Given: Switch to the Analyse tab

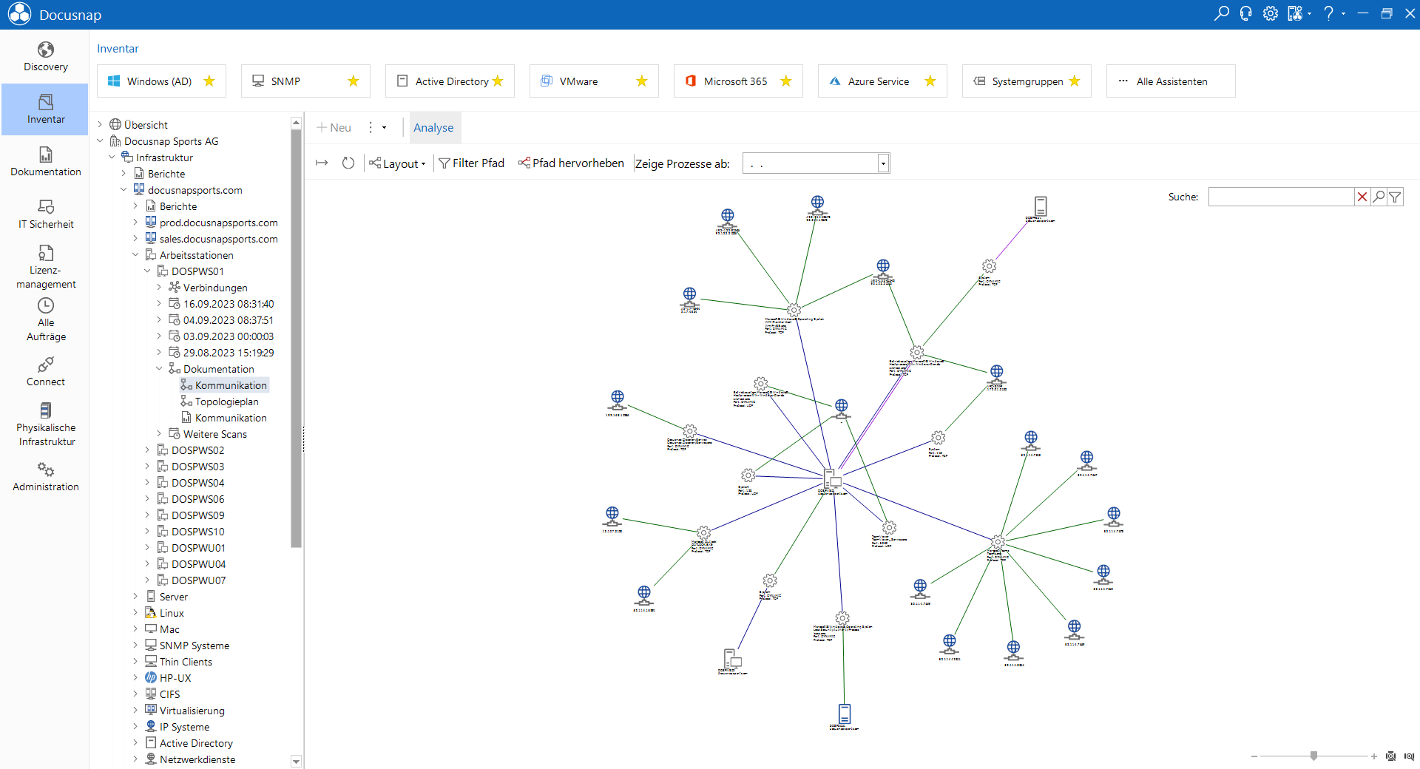Looking at the screenshot, I should [433, 128].
